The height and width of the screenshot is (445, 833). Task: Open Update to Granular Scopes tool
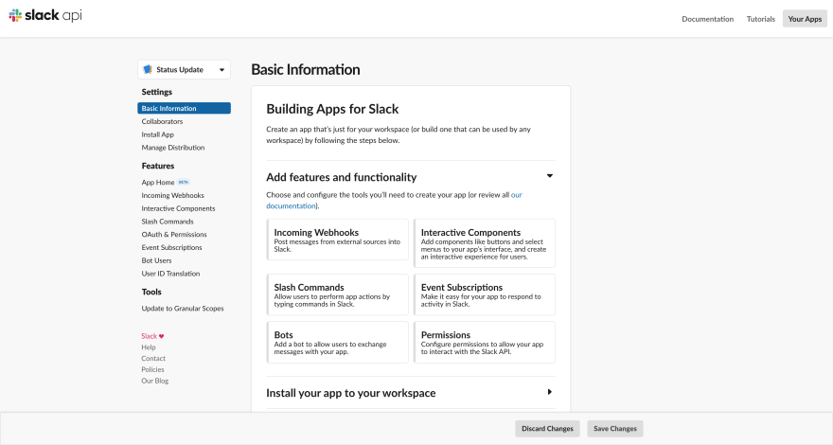pos(182,309)
